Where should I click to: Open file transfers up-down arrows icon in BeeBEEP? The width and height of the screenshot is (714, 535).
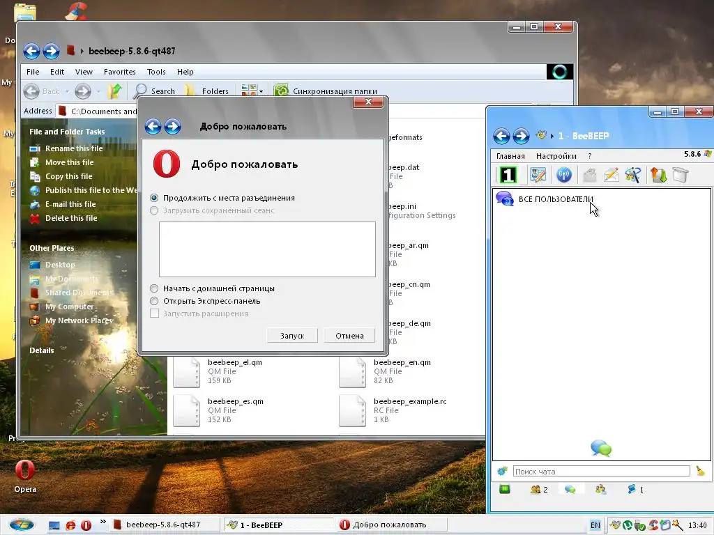click(658, 175)
